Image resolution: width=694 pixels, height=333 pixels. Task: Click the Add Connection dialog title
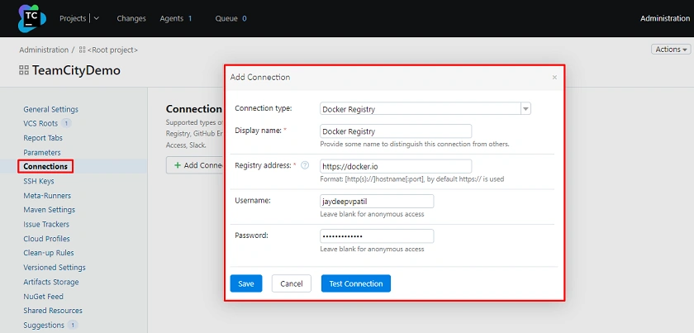(x=260, y=77)
